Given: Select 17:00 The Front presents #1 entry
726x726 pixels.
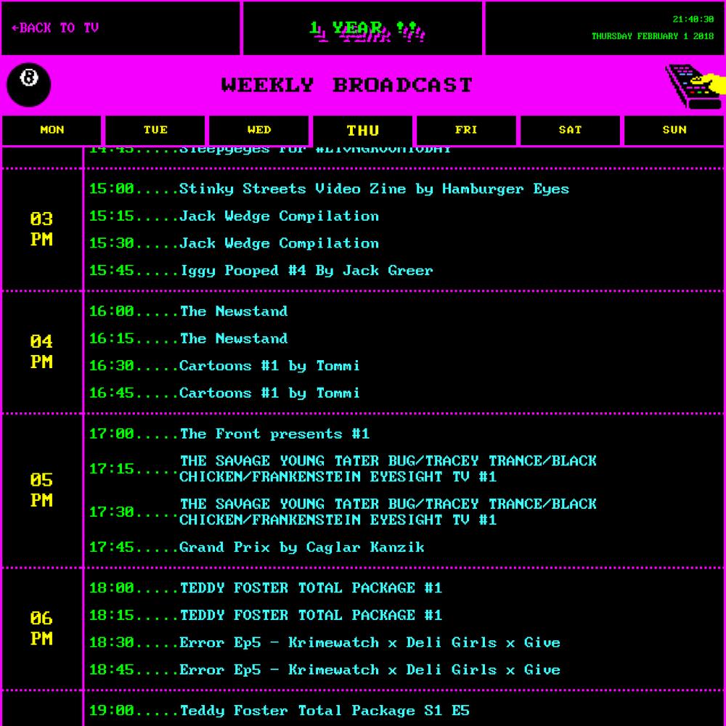Looking at the screenshot, I should click(x=229, y=434).
